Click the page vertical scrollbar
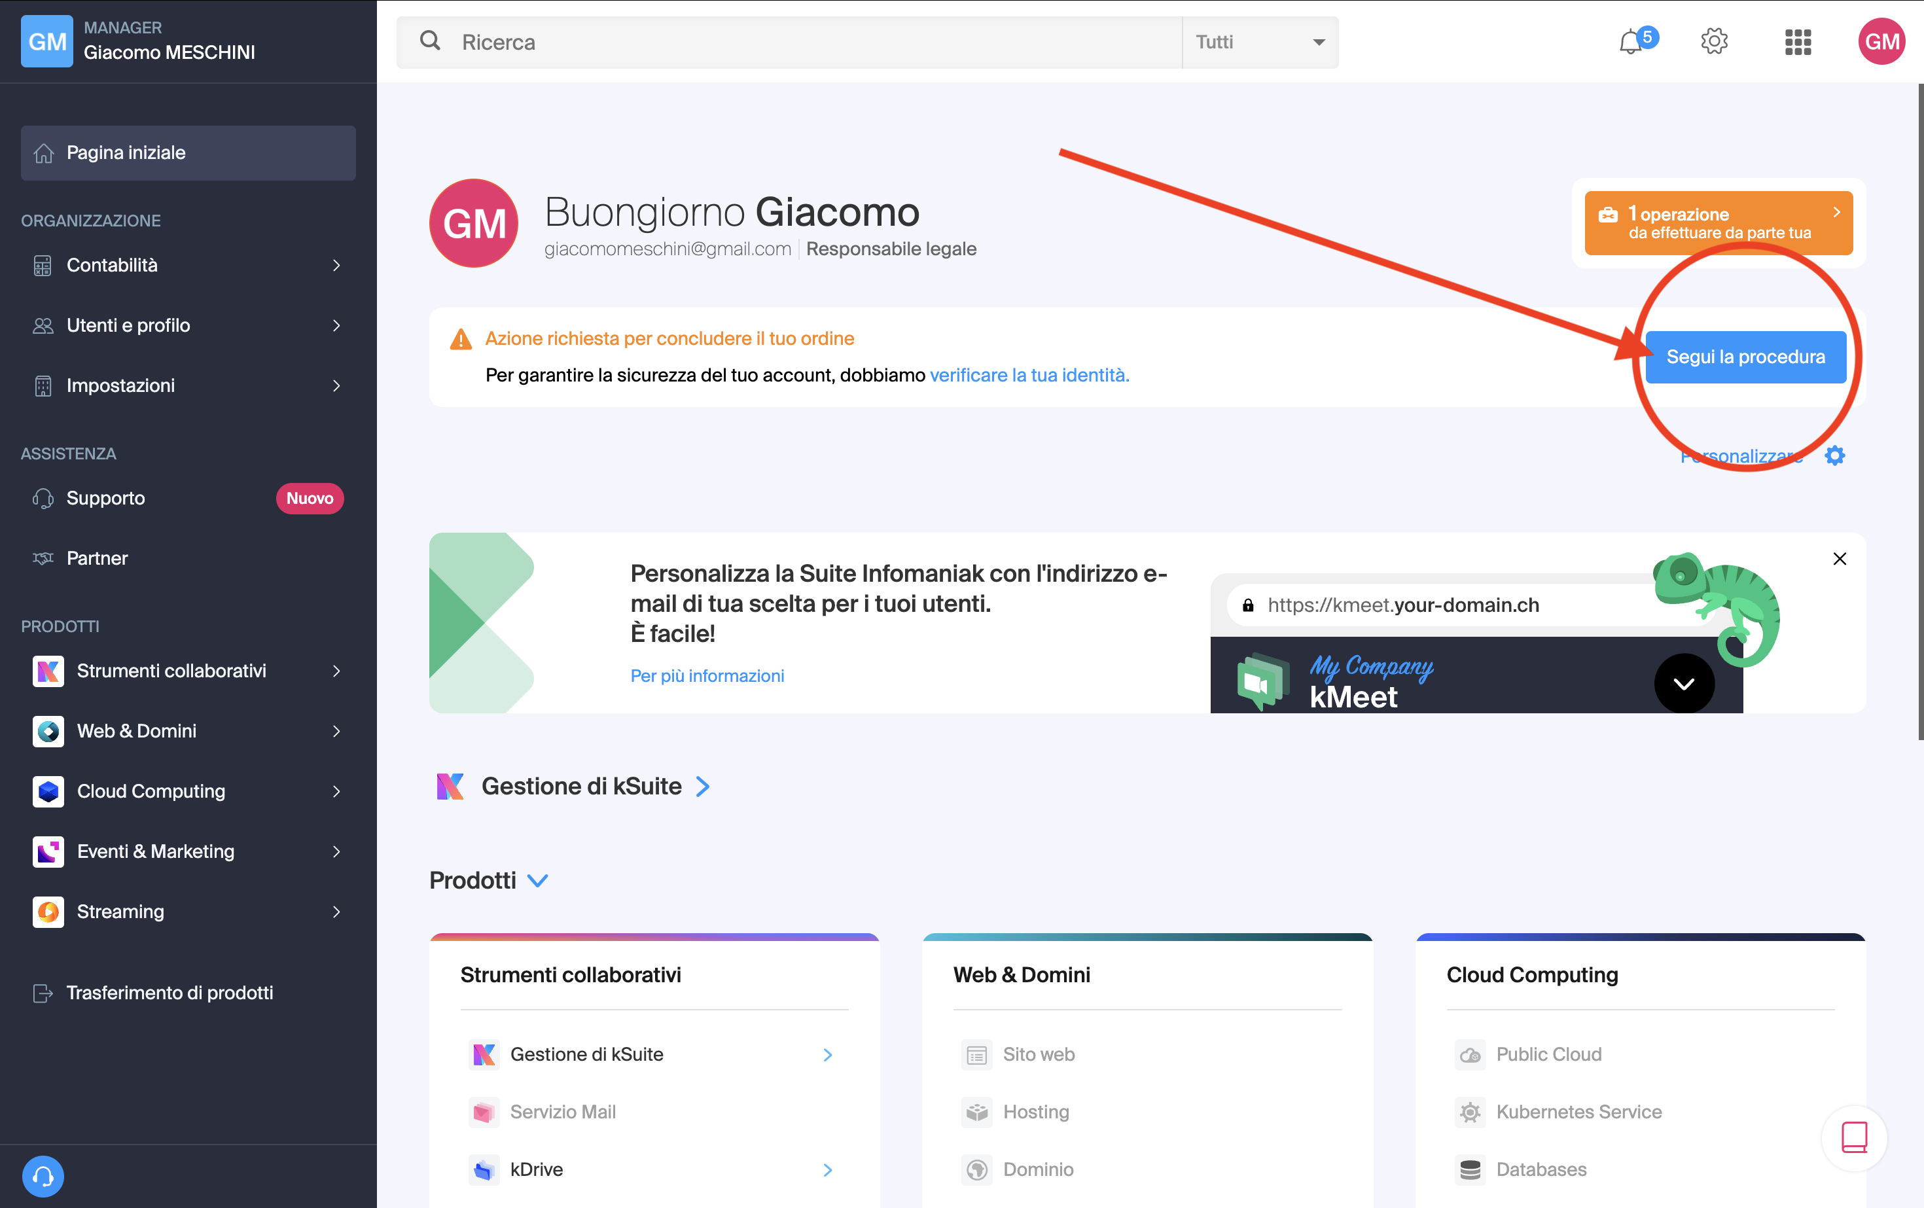The width and height of the screenshot is (1924, 1208). click(1920, 412)
